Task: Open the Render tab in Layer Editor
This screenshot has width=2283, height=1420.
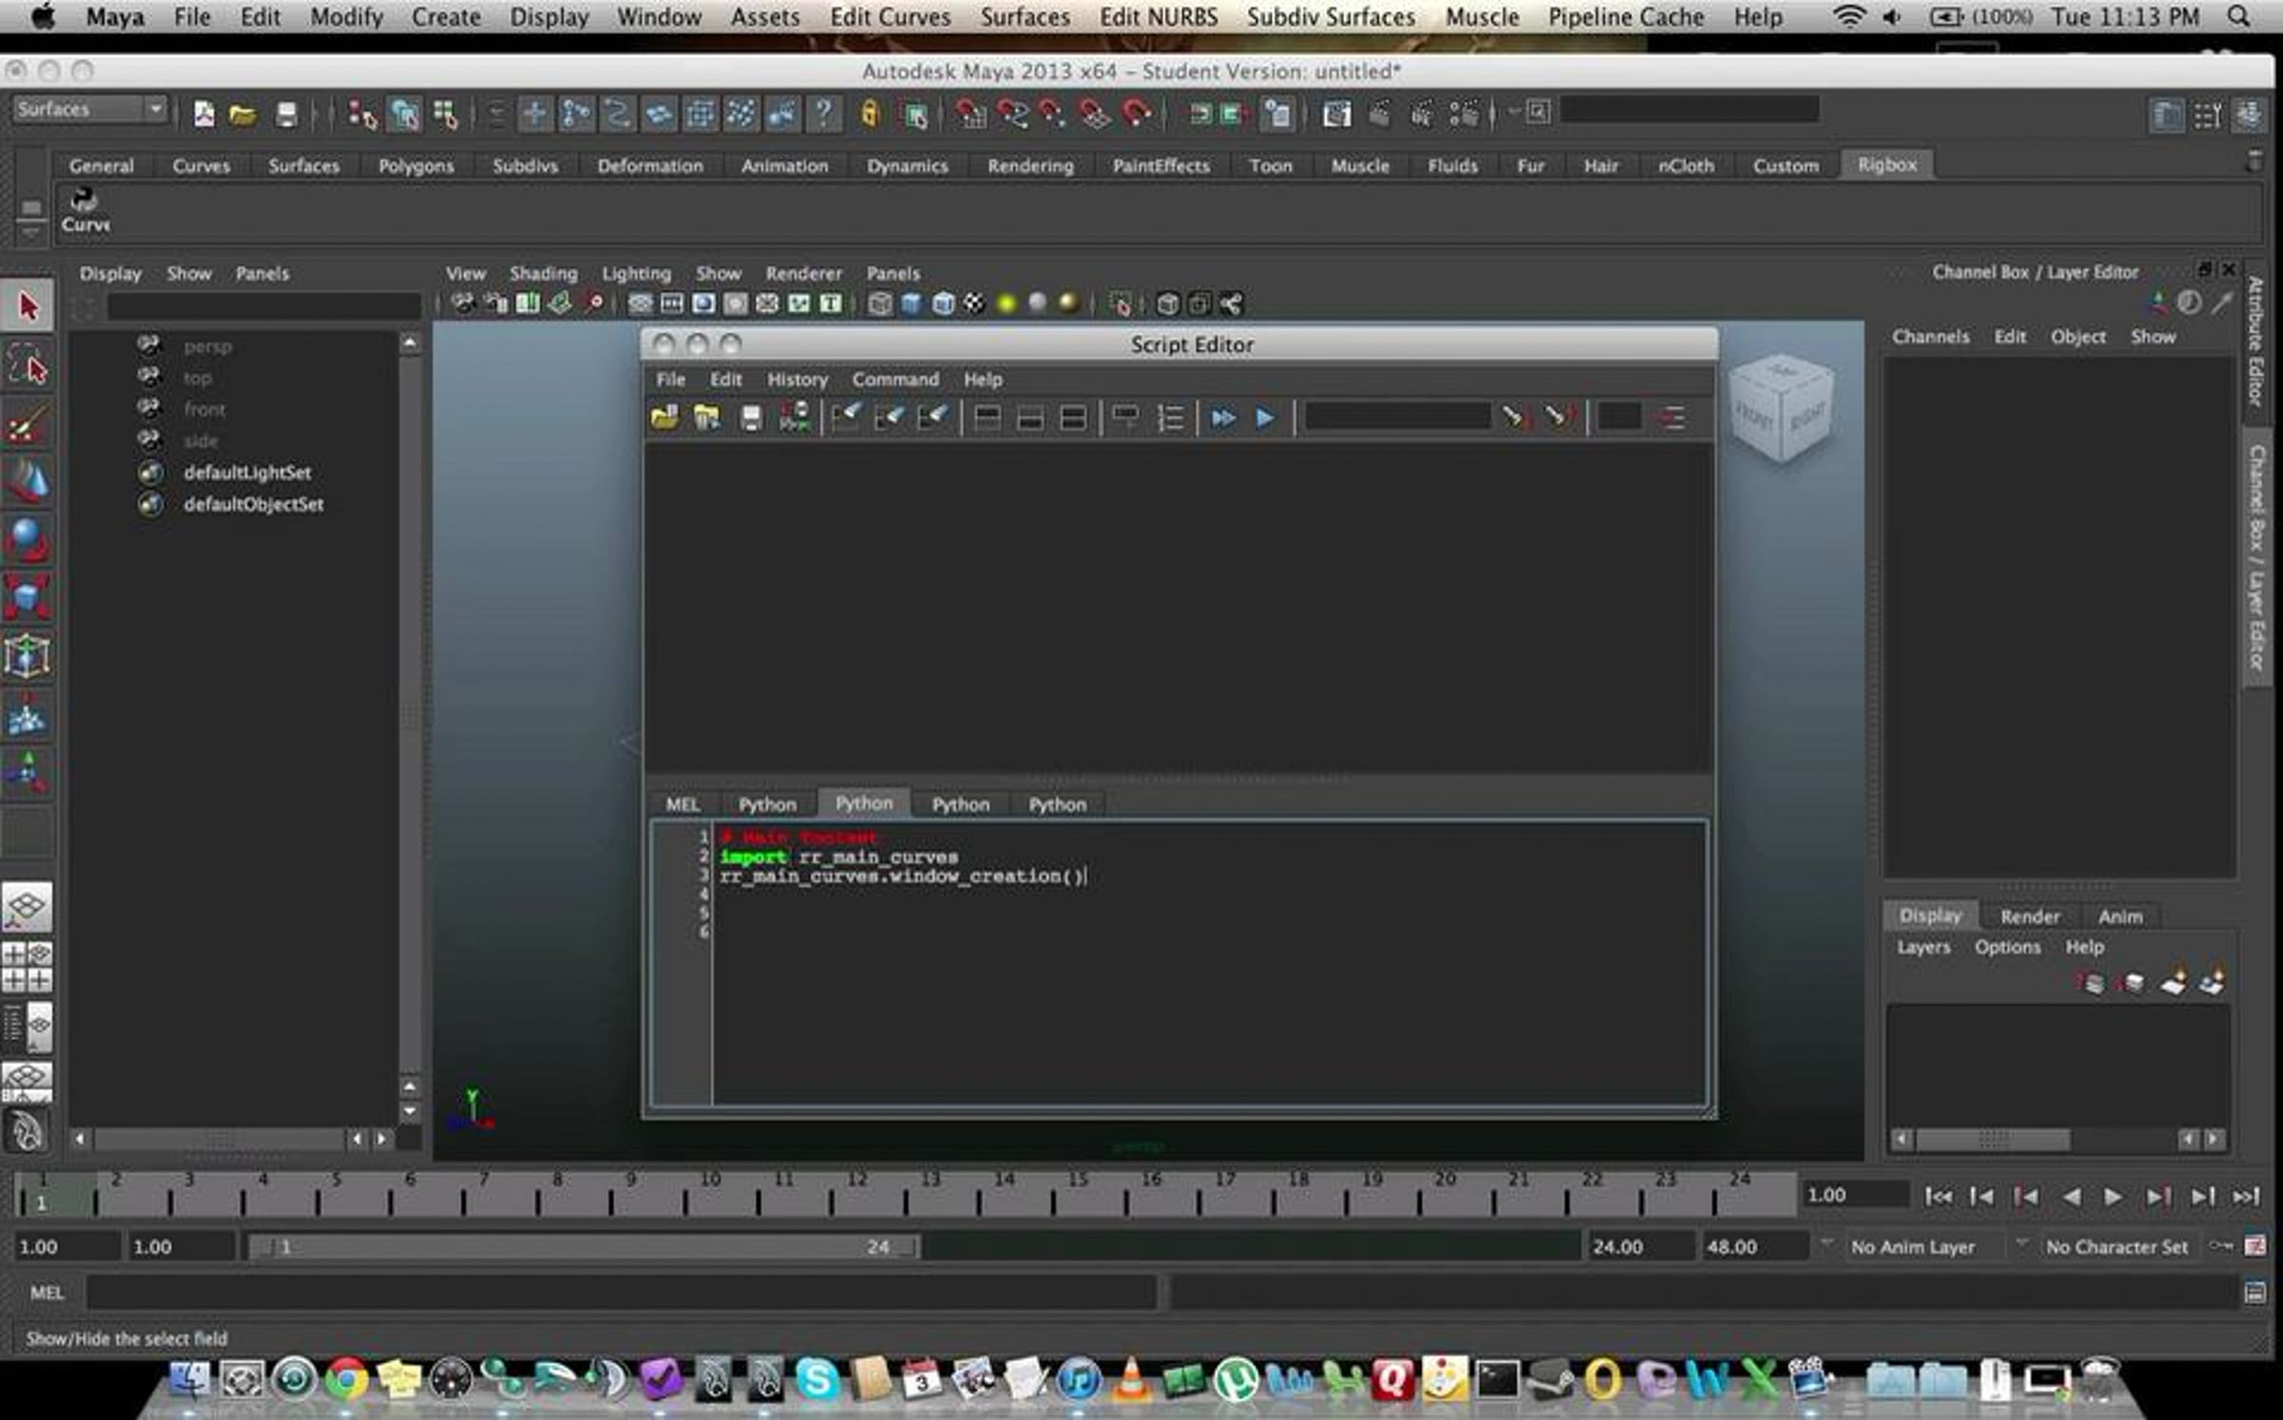Action: tap(2030, 916)
